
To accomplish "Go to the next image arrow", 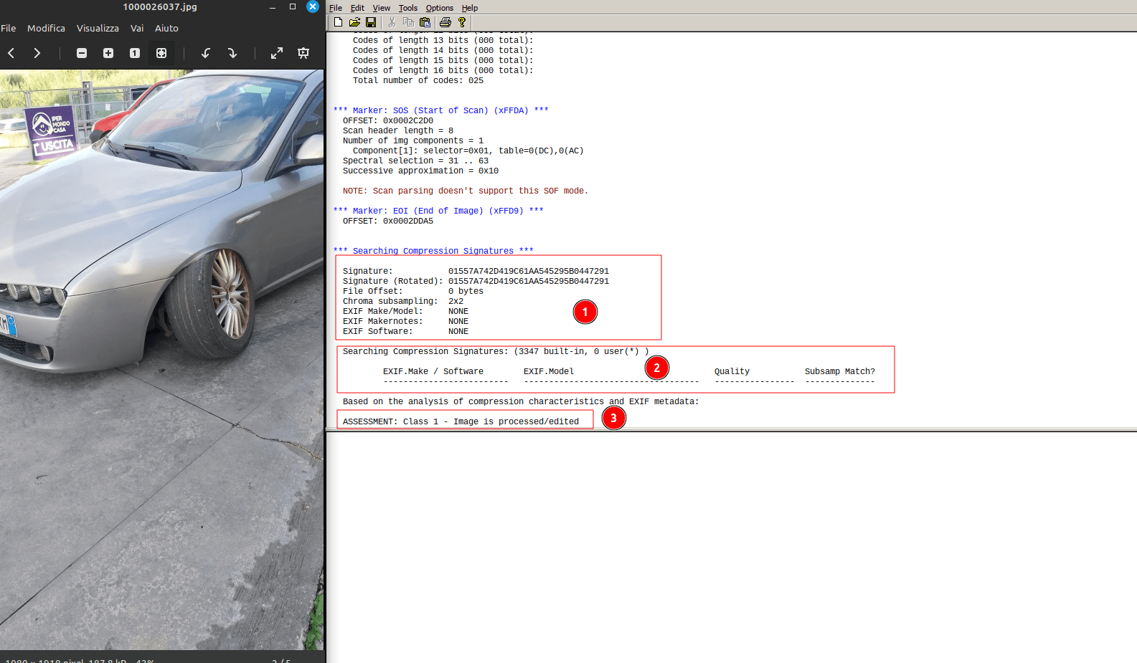I will (37, 53).
